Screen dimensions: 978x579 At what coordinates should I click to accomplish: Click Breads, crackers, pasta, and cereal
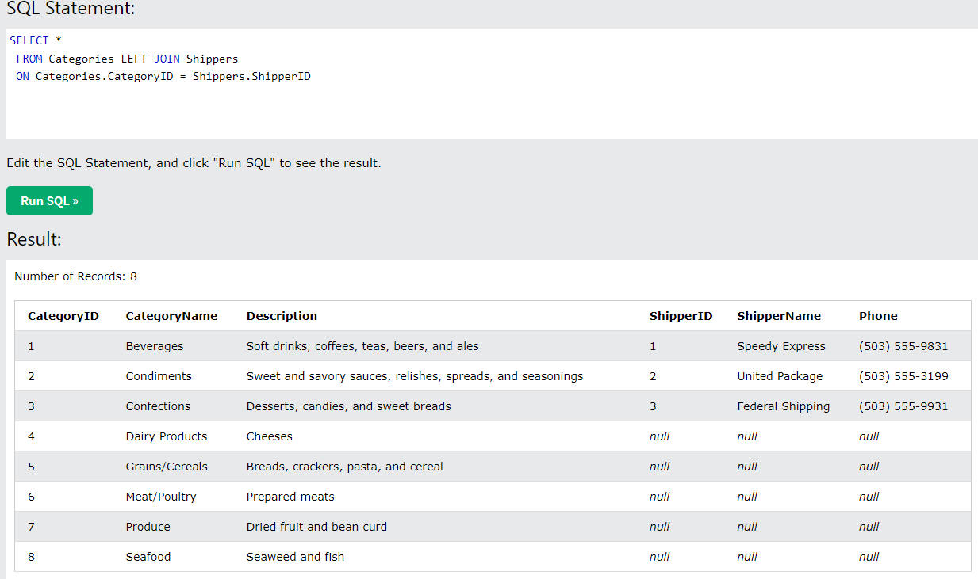point(345,467)
